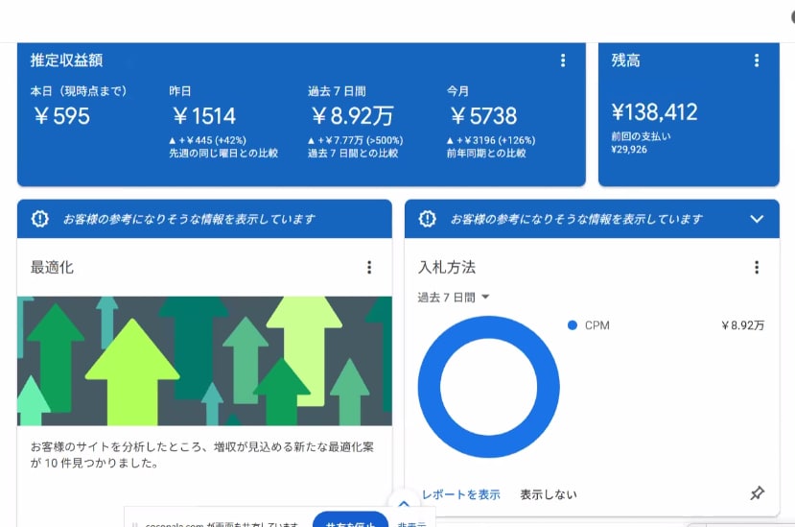Click the 今月 label
795x527 pixels.
tap(457, 91)
